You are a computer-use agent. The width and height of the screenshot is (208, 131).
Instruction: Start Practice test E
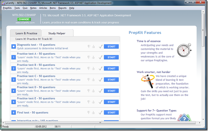pos(111,102)
